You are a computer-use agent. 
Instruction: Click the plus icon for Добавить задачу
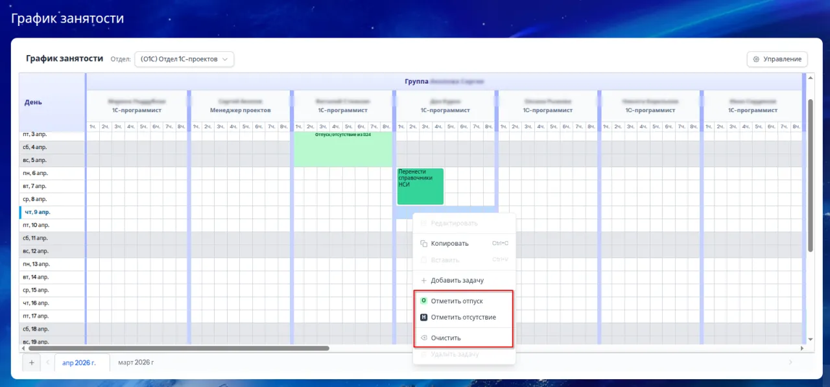pyautogui.click(x=423, y=281)
